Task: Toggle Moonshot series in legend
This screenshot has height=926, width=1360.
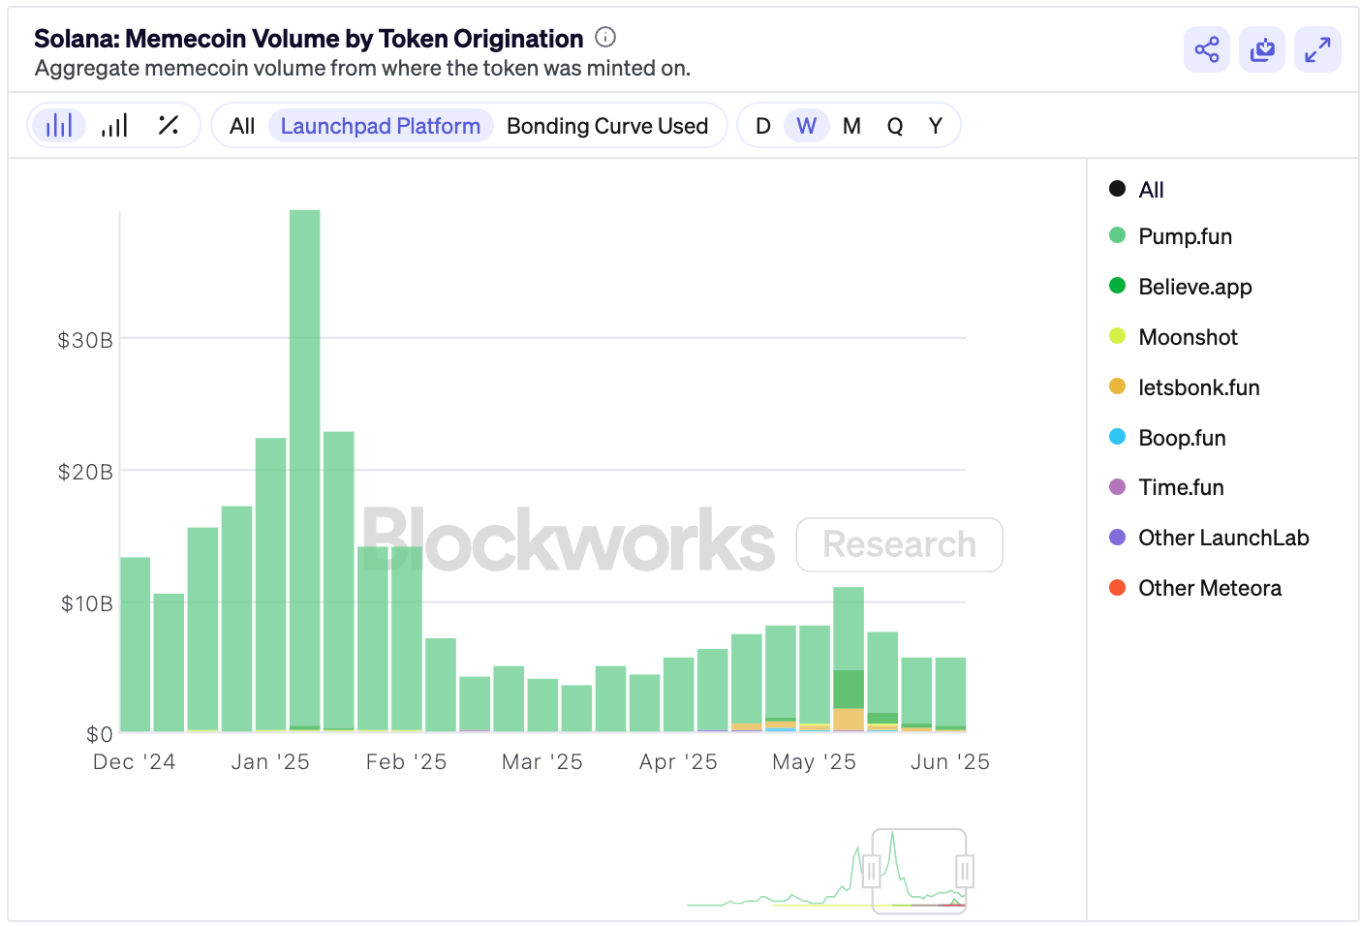Action: tap(1173, 337)
